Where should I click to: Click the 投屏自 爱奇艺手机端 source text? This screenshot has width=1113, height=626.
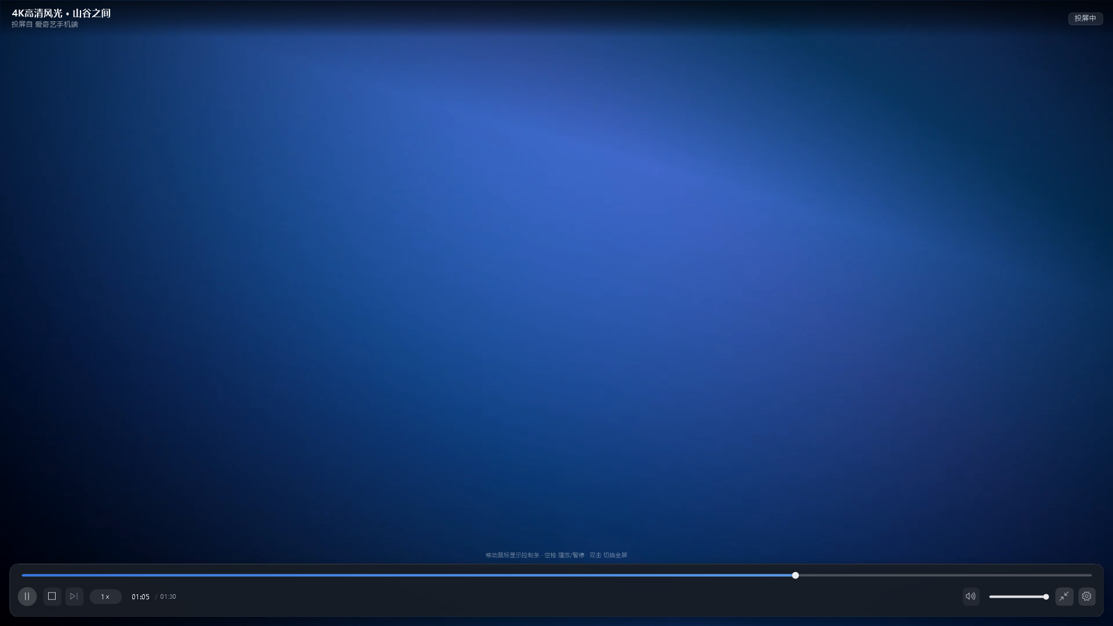point(45,24)
